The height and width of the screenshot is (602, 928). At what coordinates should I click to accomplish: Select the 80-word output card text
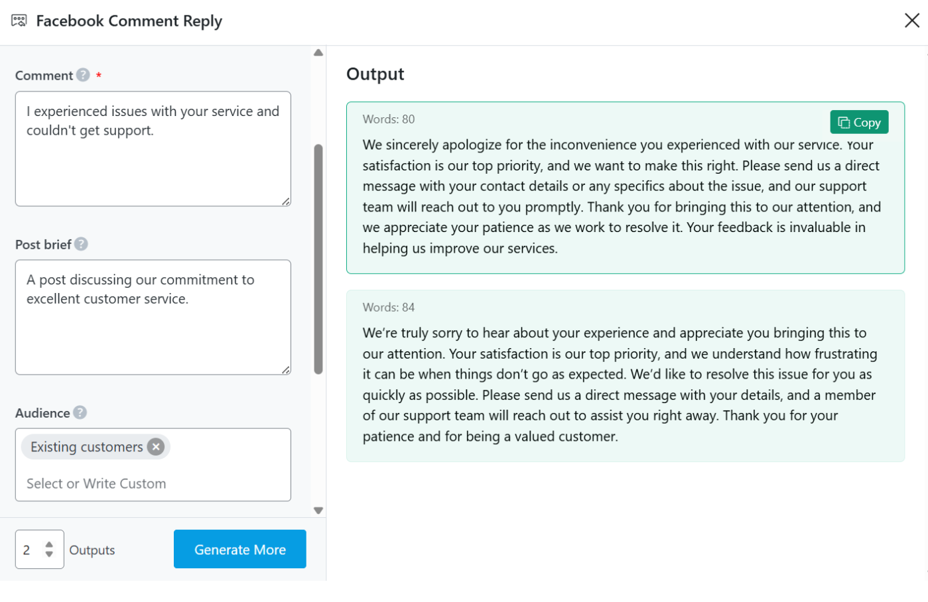click(x=621, y=196)
